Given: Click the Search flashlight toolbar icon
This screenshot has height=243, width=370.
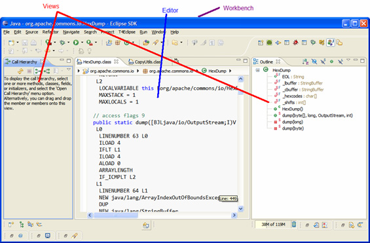Looking at the screenshot, I should point(155,43).
